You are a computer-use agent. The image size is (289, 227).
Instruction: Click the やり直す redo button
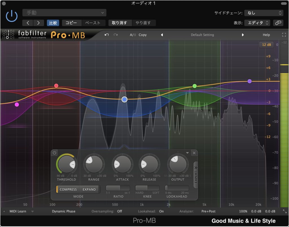pyautogui.click(x=143, y=23)
